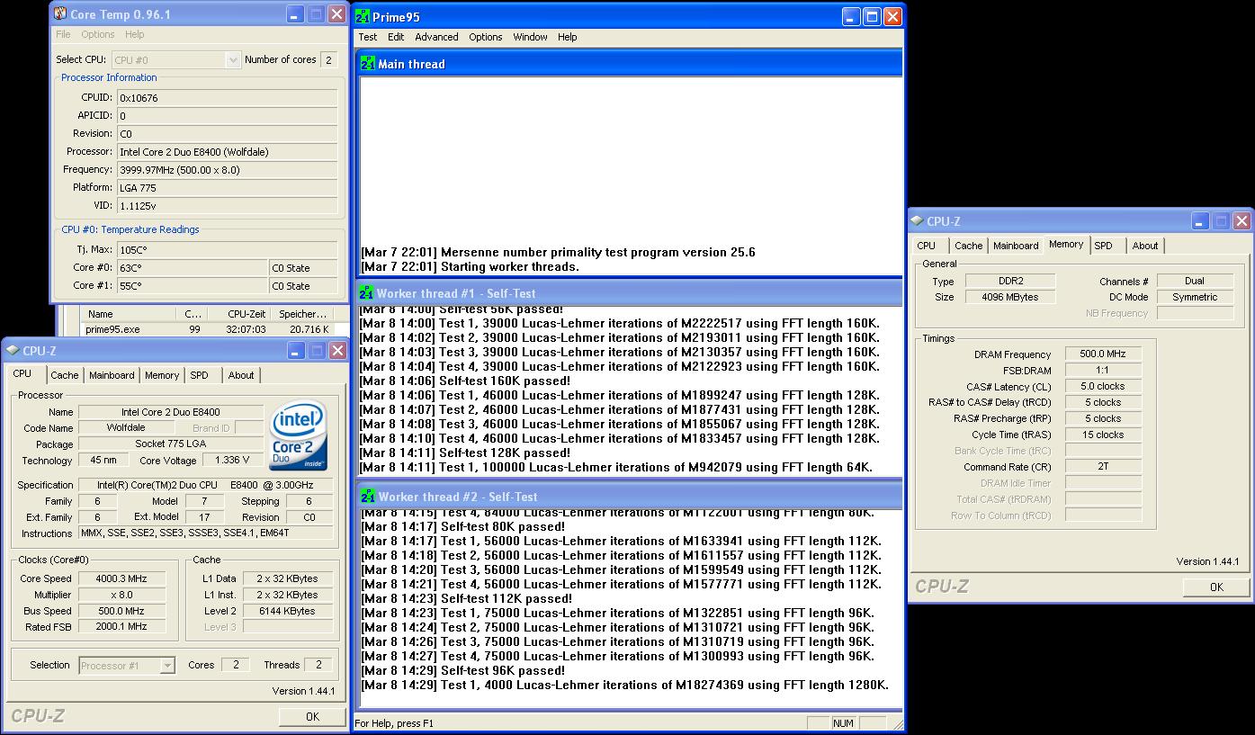Click the Core #0 temperature 63C° reading

(x=193, y=268)
